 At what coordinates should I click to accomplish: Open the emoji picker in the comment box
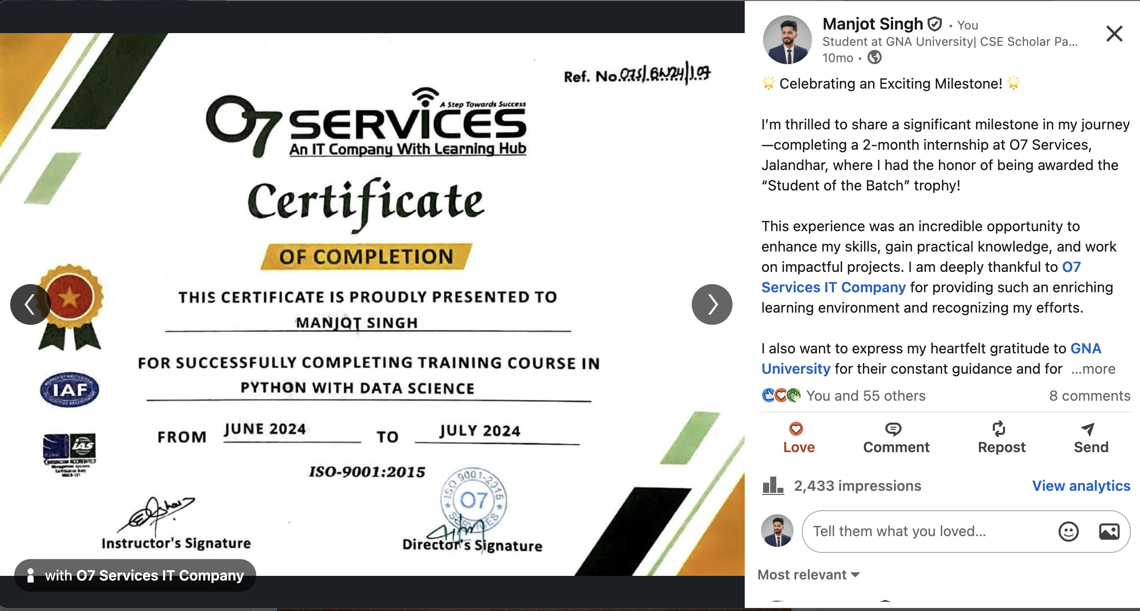[1068, 531]
